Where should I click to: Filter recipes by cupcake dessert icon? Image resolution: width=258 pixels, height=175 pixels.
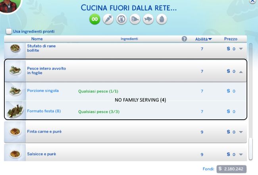(x=162, y=20)
